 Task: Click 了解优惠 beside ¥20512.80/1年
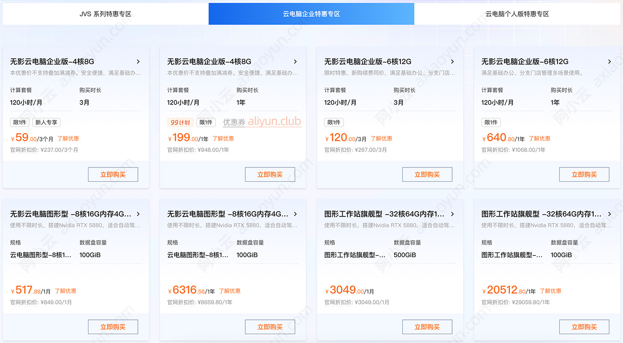pos(550,291)
